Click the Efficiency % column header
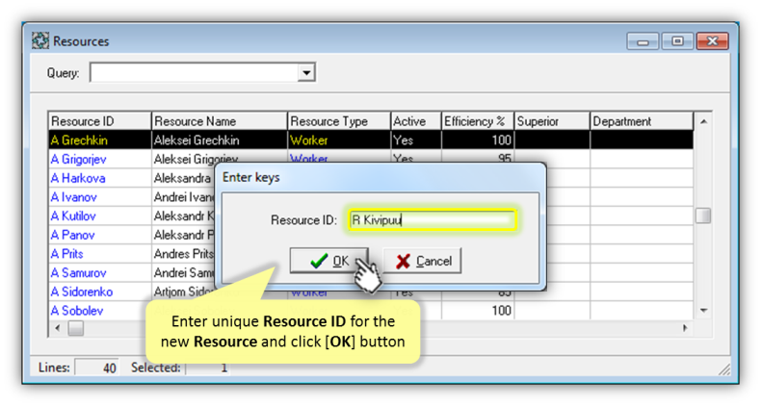This screenshot has width=761, height=406. tap(476, 121)
